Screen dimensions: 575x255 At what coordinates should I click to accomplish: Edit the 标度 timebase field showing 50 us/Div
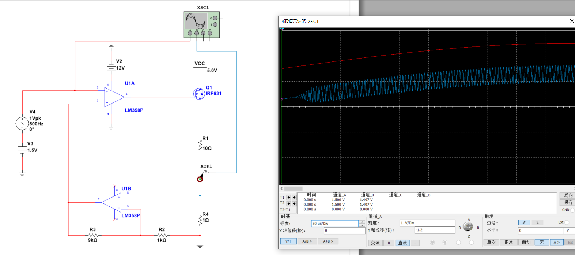click(335, 224)
